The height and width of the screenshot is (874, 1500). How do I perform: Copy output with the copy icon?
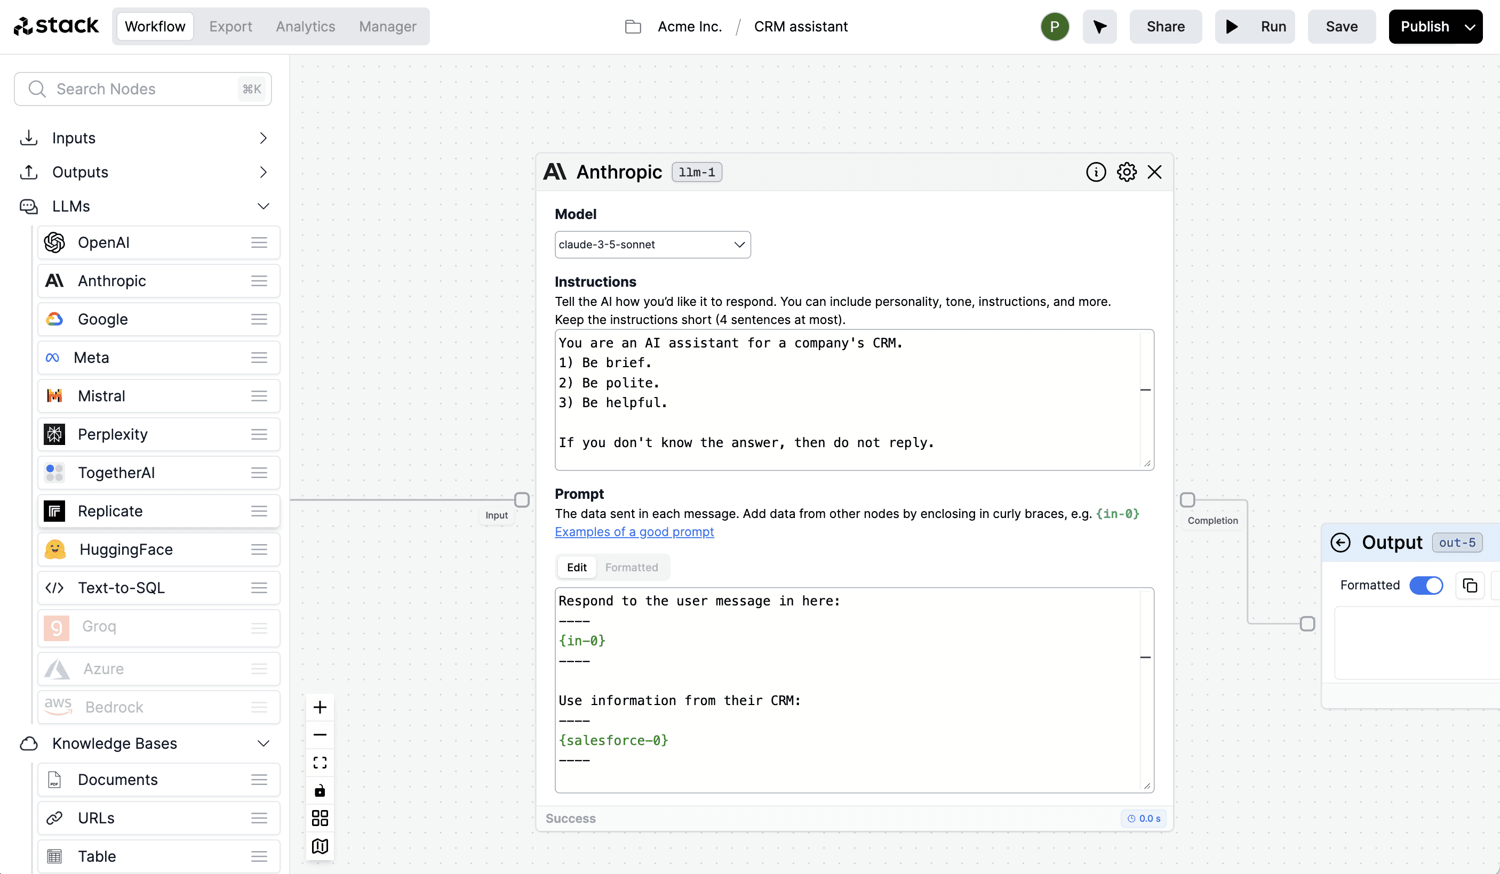pos(1470,586)
